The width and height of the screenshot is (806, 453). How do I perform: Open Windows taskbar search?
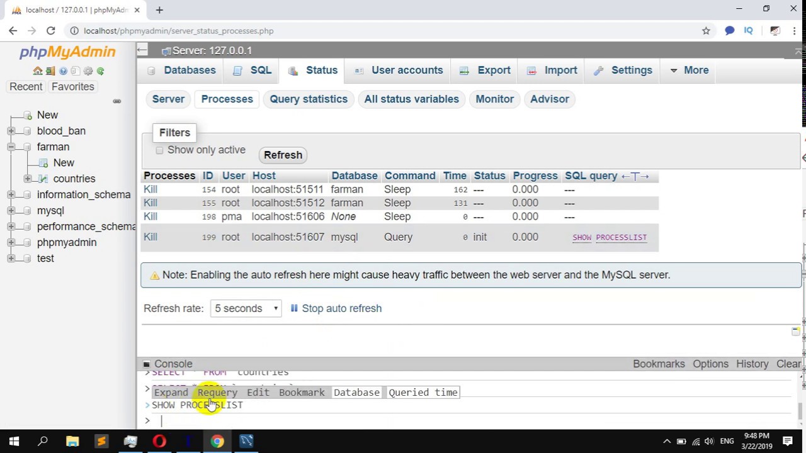click(43, 441)
